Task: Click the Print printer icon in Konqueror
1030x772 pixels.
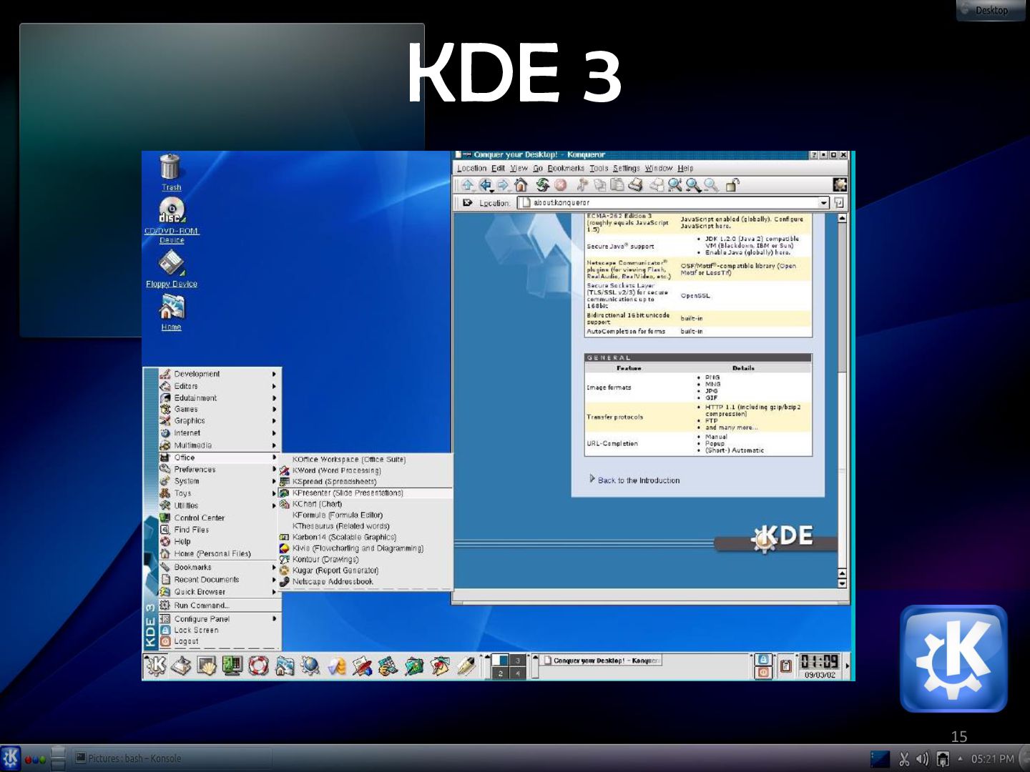Action: click(636, 185)
